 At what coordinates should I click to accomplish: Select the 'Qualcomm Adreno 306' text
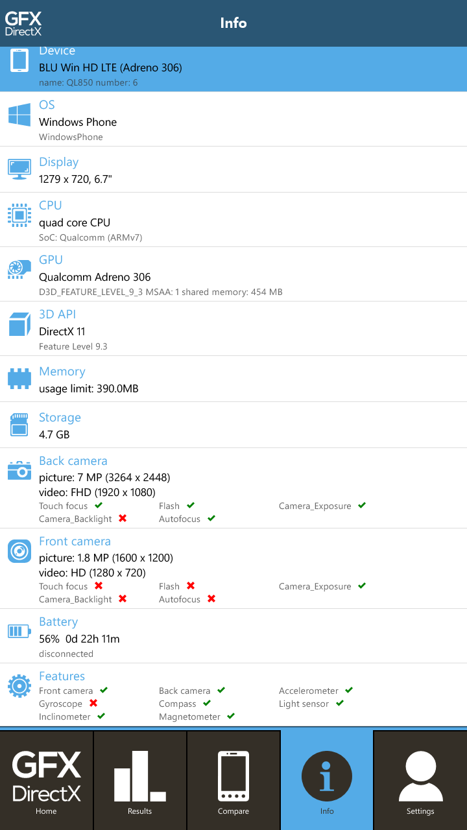coord(95,277)
